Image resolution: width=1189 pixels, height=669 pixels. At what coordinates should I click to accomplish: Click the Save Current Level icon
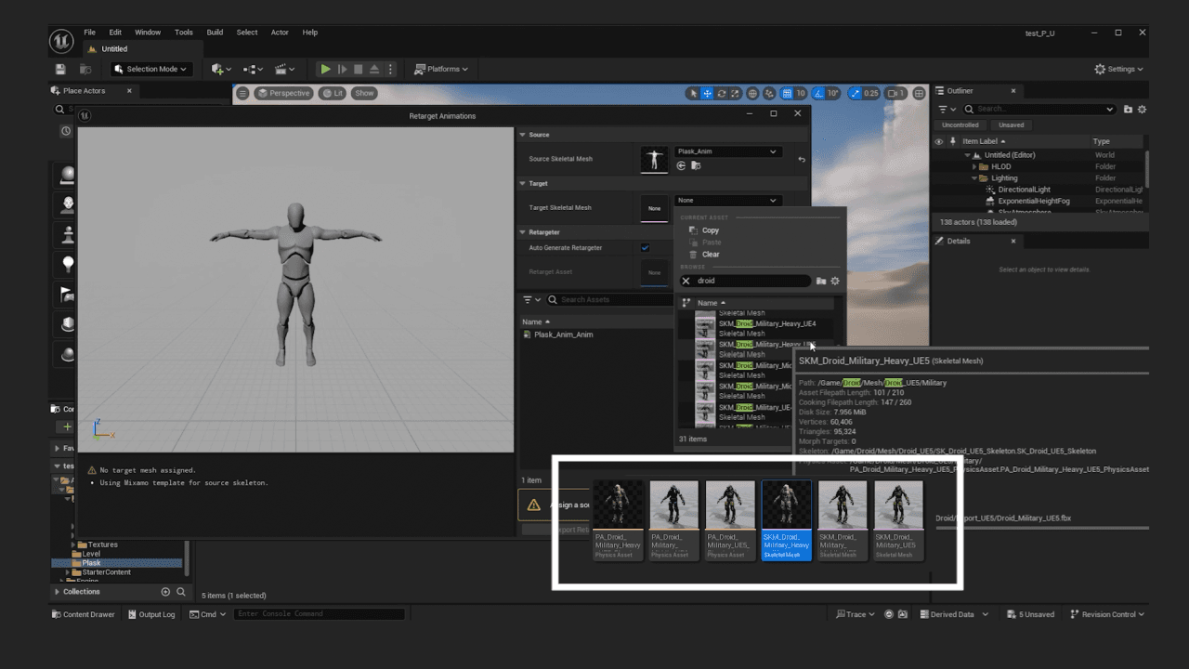60,69
